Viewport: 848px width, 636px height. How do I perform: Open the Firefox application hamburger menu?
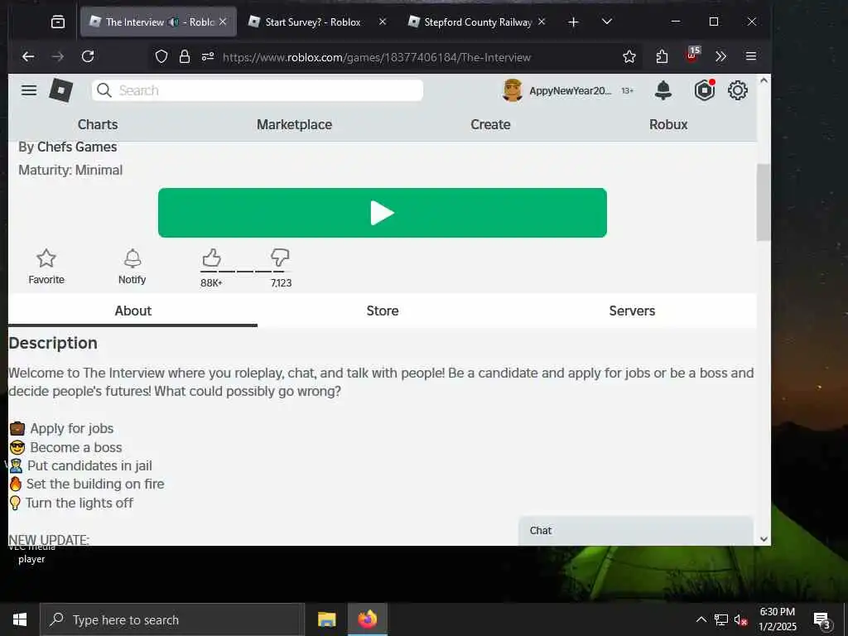click(750, 56)
